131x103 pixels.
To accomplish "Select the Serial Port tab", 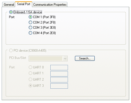I will click(24, 4).
